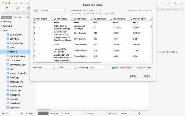Select the proposals table
The image size is (185, 116).
(x=15, y=107)
